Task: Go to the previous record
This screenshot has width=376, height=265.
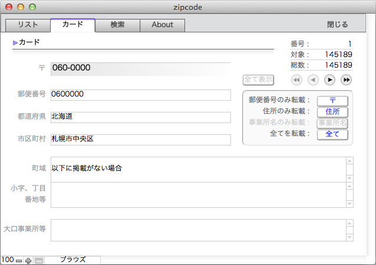Action: 313,79
